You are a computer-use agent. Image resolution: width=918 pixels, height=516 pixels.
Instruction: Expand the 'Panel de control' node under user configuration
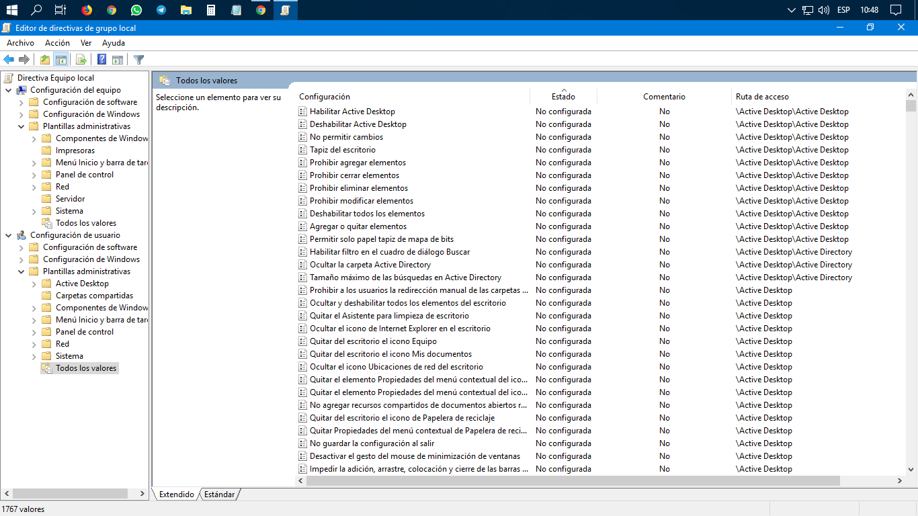34,332
